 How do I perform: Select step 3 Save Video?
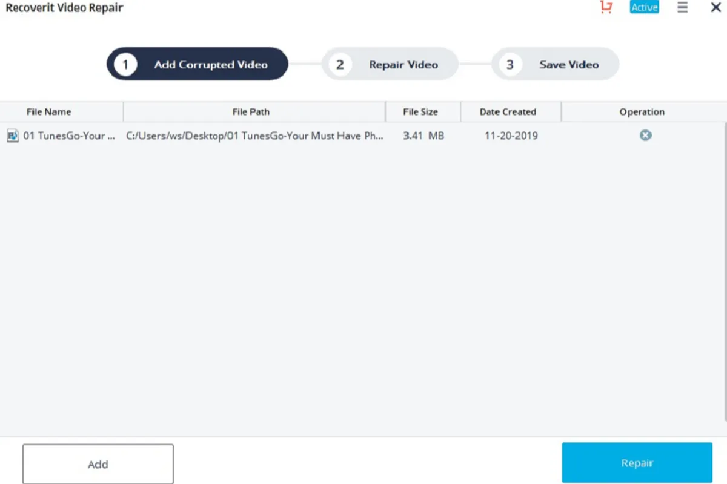click(x=556, y=64)
